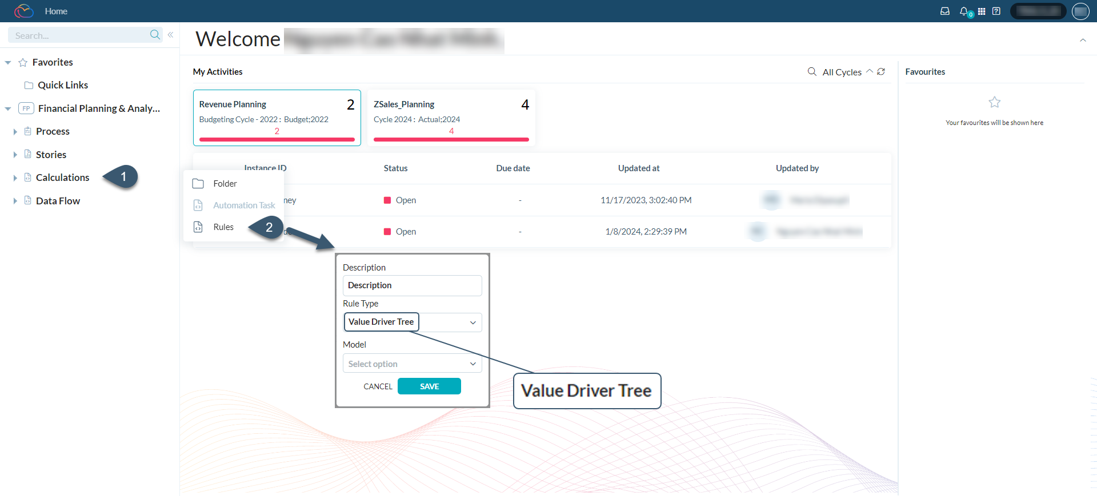Expand the Calculations tree node
The height and width of the screenshot is (496, 1097).
click(15, 178)
